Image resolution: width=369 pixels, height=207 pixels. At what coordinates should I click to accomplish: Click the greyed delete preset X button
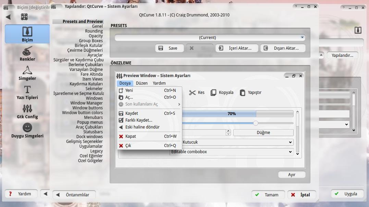199,48
